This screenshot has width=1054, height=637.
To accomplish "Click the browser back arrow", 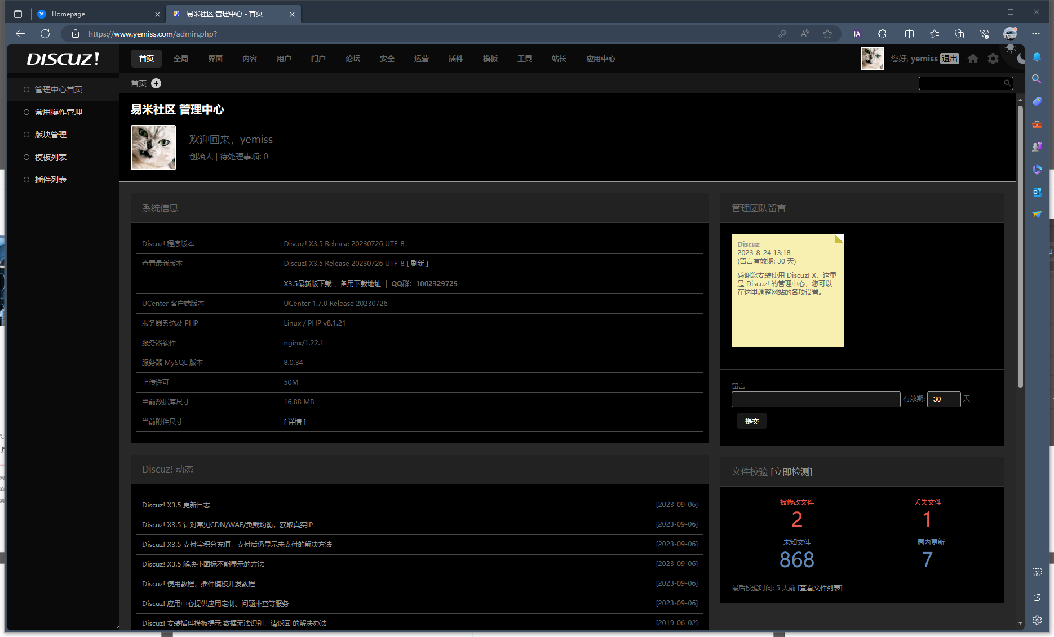I will pos(20,34).
